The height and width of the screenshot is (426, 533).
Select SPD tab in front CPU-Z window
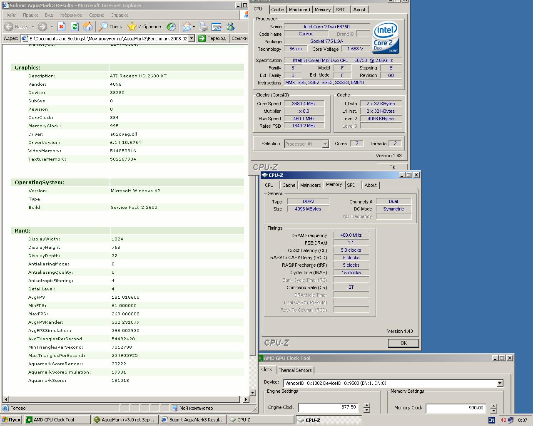[x=351, y=185]
